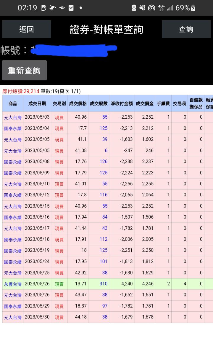The height and width of the screenshot is (344, 213).
Task: Tap the 查詢 query button
Action: coord(186,29)
